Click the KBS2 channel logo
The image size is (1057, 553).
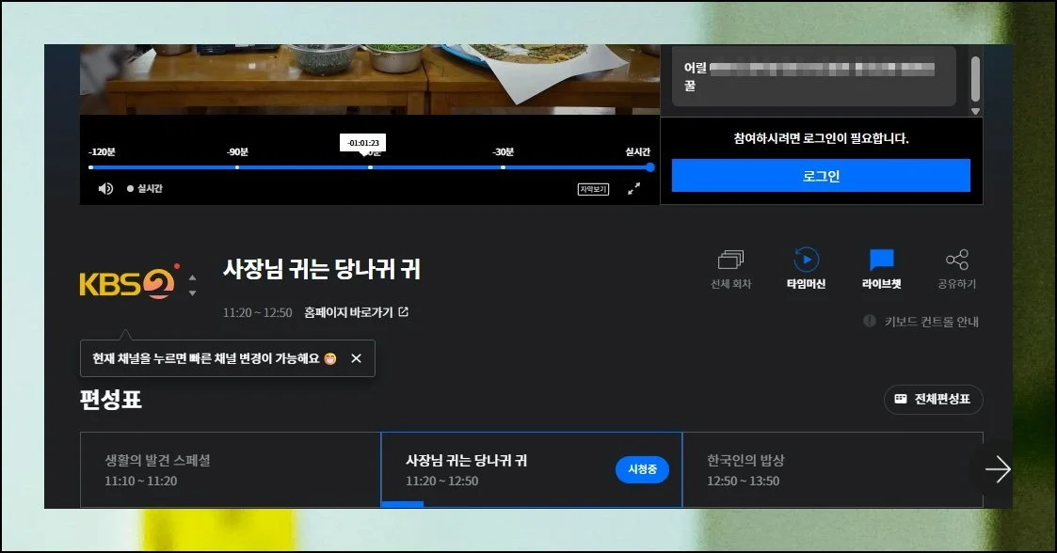(127, 283)
